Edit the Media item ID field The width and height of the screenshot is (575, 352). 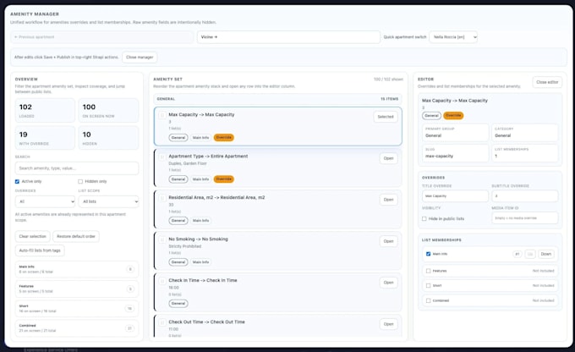pyautogui.click(x=525, y=218)
